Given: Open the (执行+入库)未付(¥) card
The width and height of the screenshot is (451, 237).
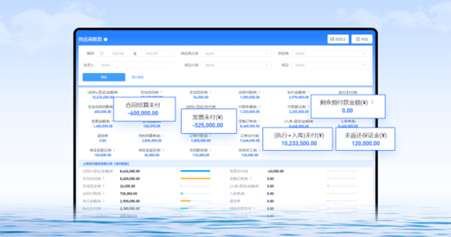Looking at the screenshot, I should 298,139.
